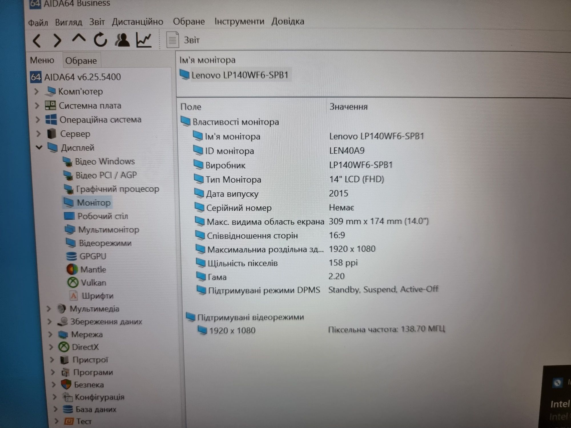Viewport: 571px width, 428px height.
Task: Expand the Комп'ютер tree node
Action: click(36, 92)
